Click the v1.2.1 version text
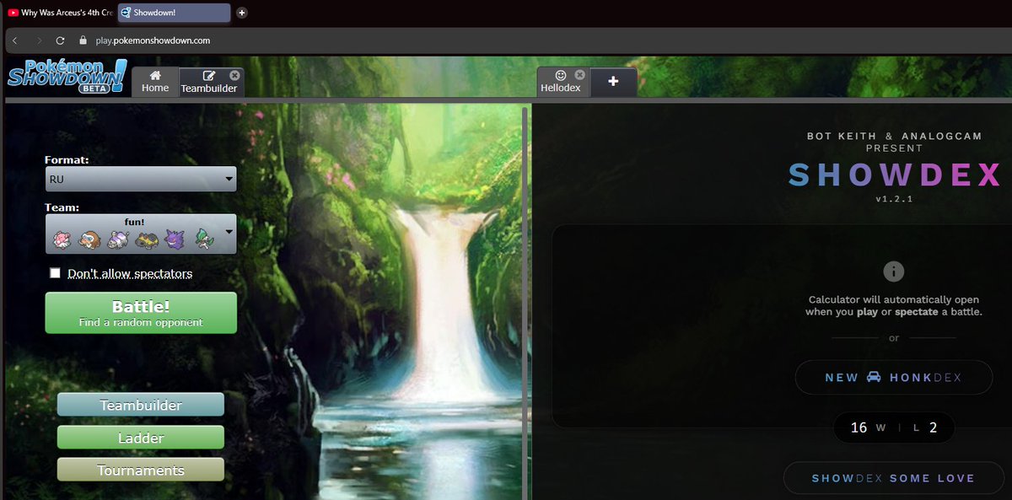 [x=894, y=200]
